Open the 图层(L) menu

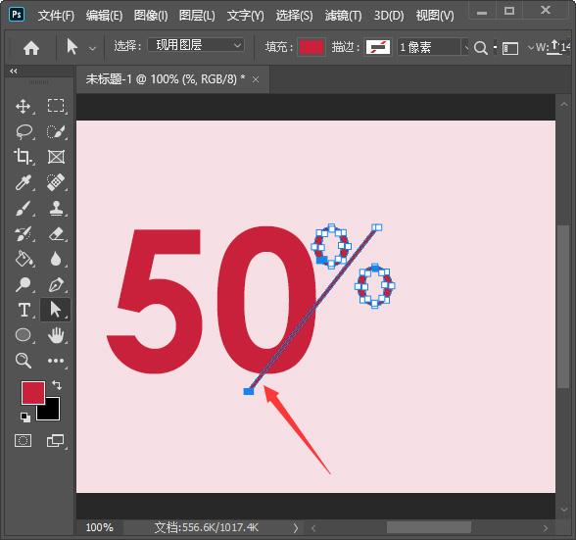coord(197,16)
